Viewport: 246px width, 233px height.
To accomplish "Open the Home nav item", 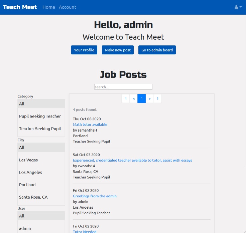I will coord(49,7).
